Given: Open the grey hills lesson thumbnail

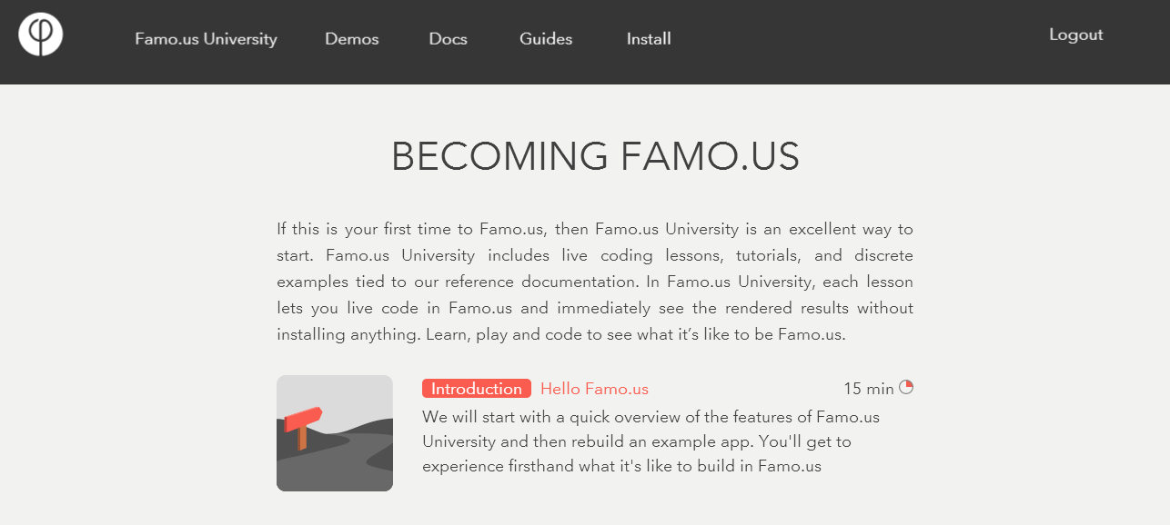Looking at the screenshot, I should point(335,433).
